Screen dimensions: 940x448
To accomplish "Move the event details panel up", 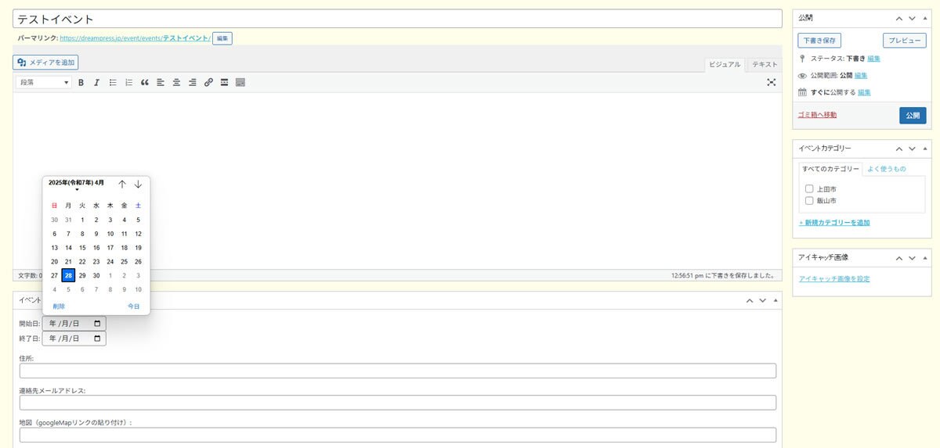I will coord(750,300).
